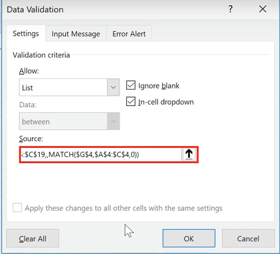Switch to the Input Message tab
The width and height of the screenshot is (280, 254).
(76, 34)
